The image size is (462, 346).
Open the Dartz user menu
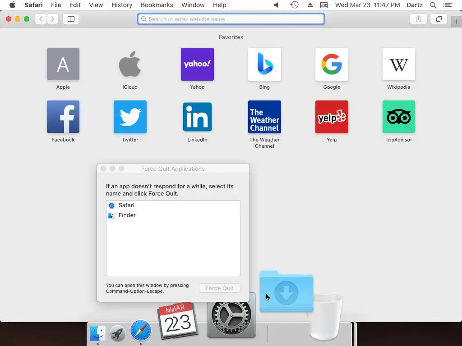414,5
